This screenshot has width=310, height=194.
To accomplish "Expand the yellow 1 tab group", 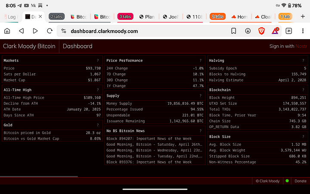I will point(285,17).
